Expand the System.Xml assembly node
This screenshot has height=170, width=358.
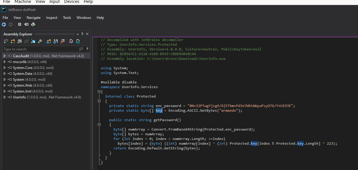(5, 91)
